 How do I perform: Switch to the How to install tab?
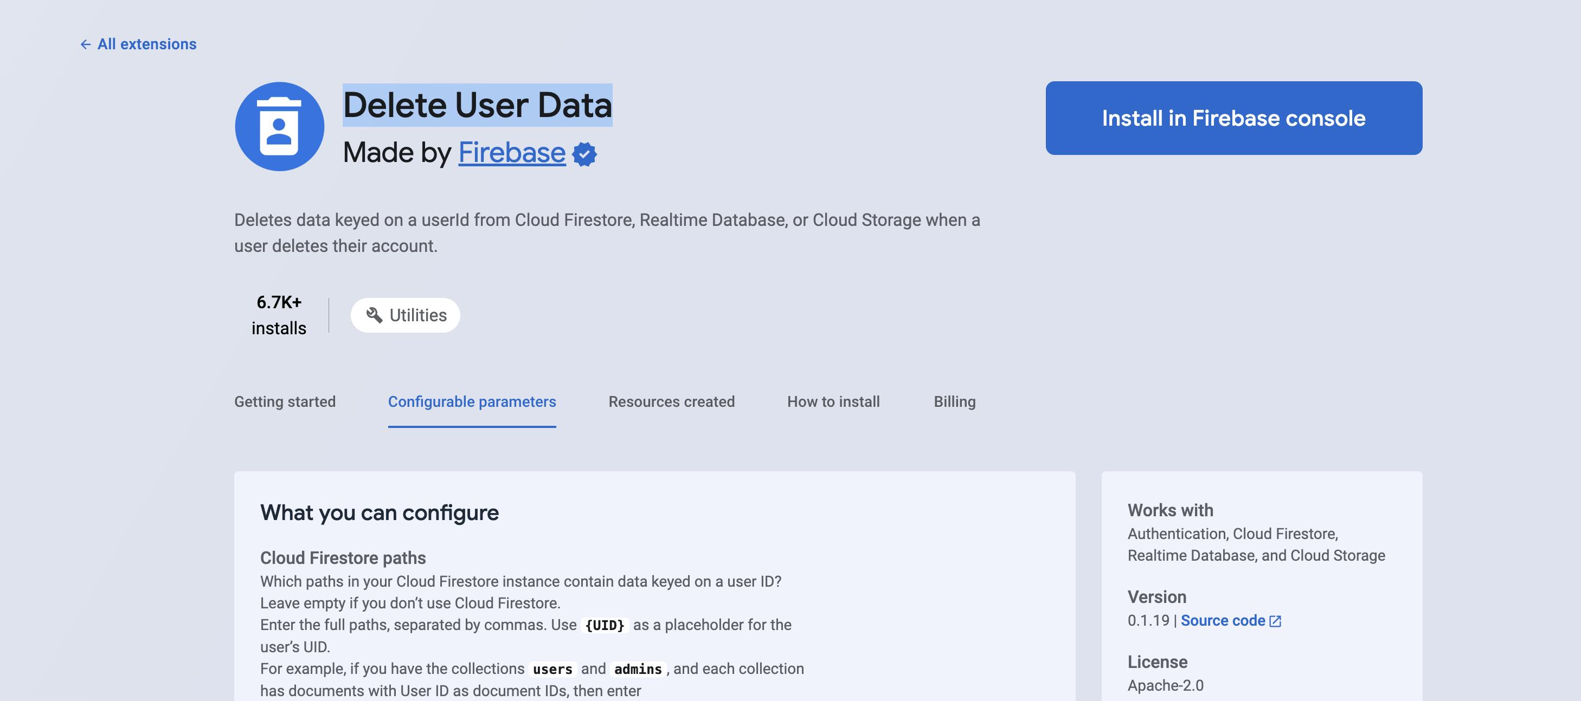click(x=833, y=402)
